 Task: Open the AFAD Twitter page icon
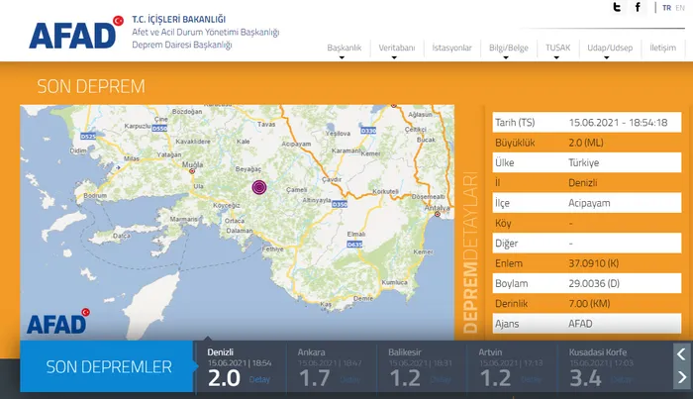point(617,8)
